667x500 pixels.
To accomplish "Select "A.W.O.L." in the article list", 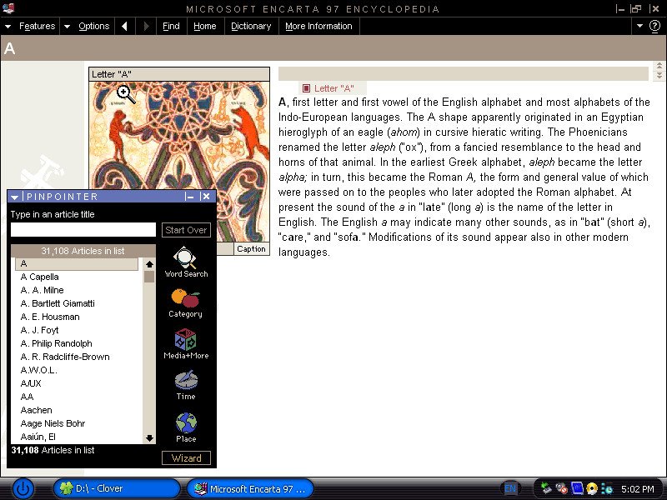I will coord(38,370).
